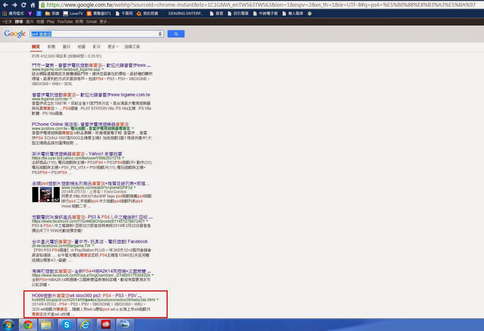Screen dimensions: 484x331
Task: Switch to the 新聞 search tab
Action: click(x=51, y=47)
